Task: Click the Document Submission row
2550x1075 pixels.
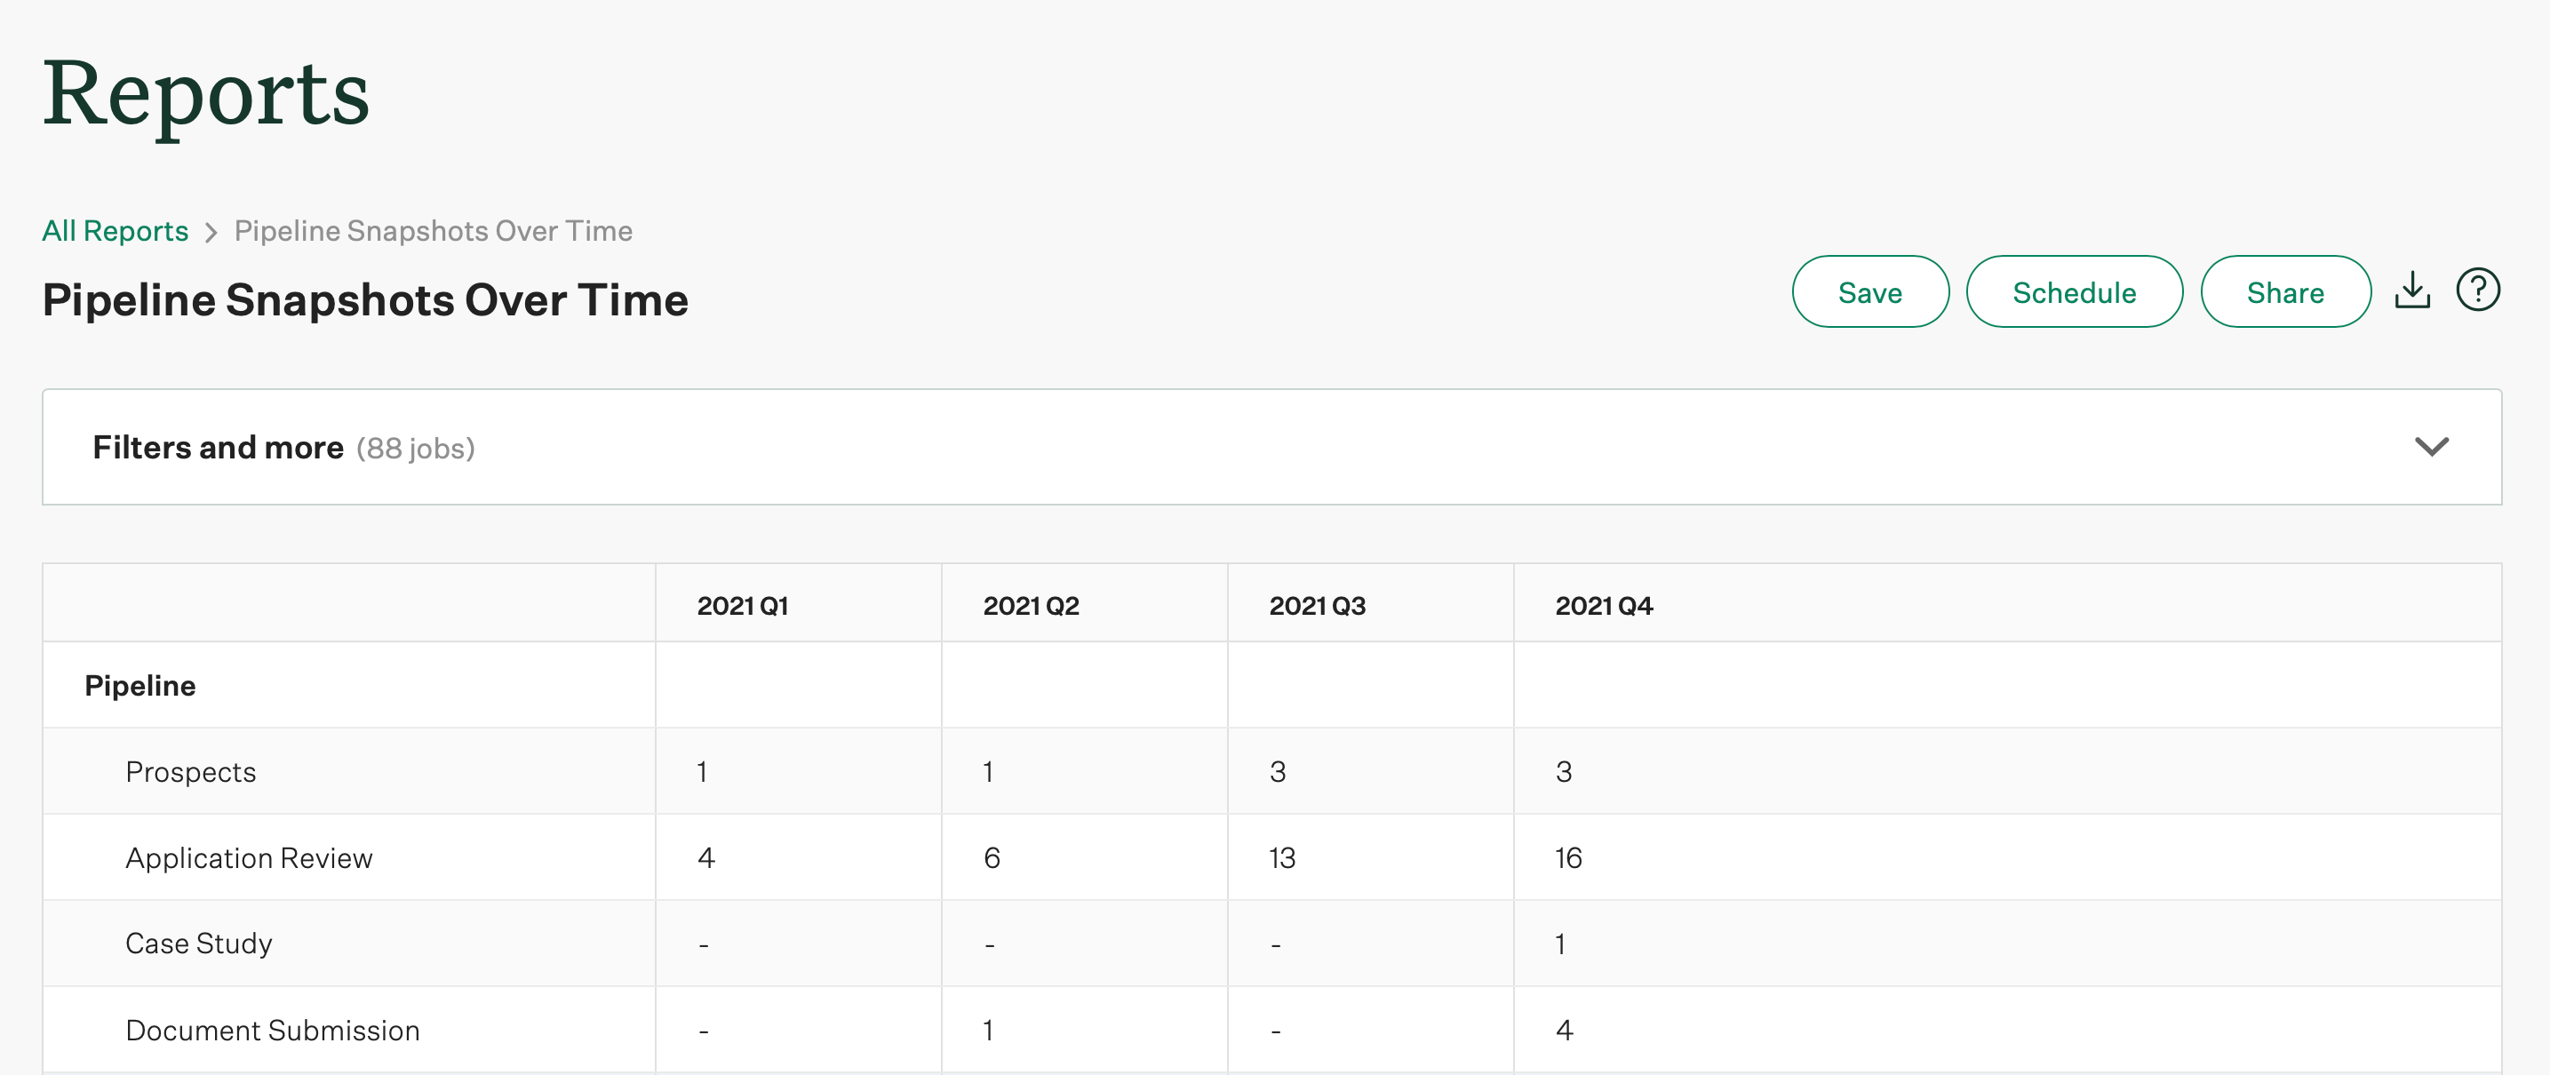Action: tap(272, 1030)
